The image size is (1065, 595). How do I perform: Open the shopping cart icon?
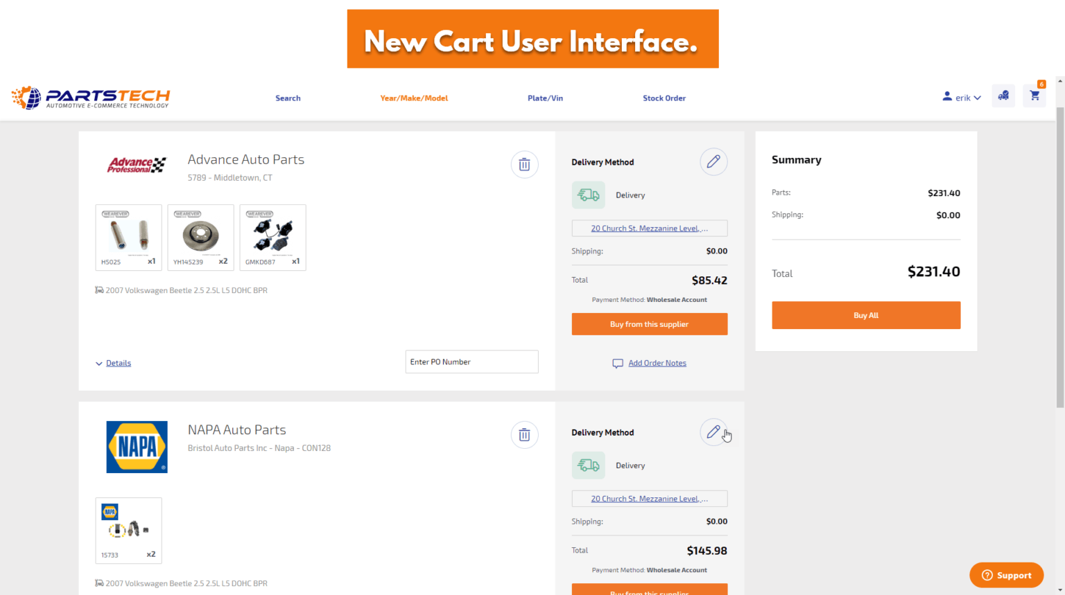[x=1034, y=96]
